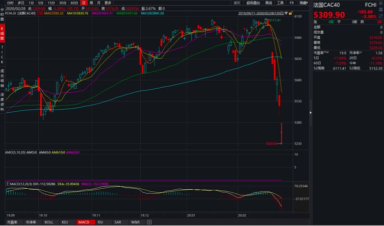The width and height of the screenshot is (384, 226).
Task: Click the triangle arrow beside the date range
Action: coord(286,13)
